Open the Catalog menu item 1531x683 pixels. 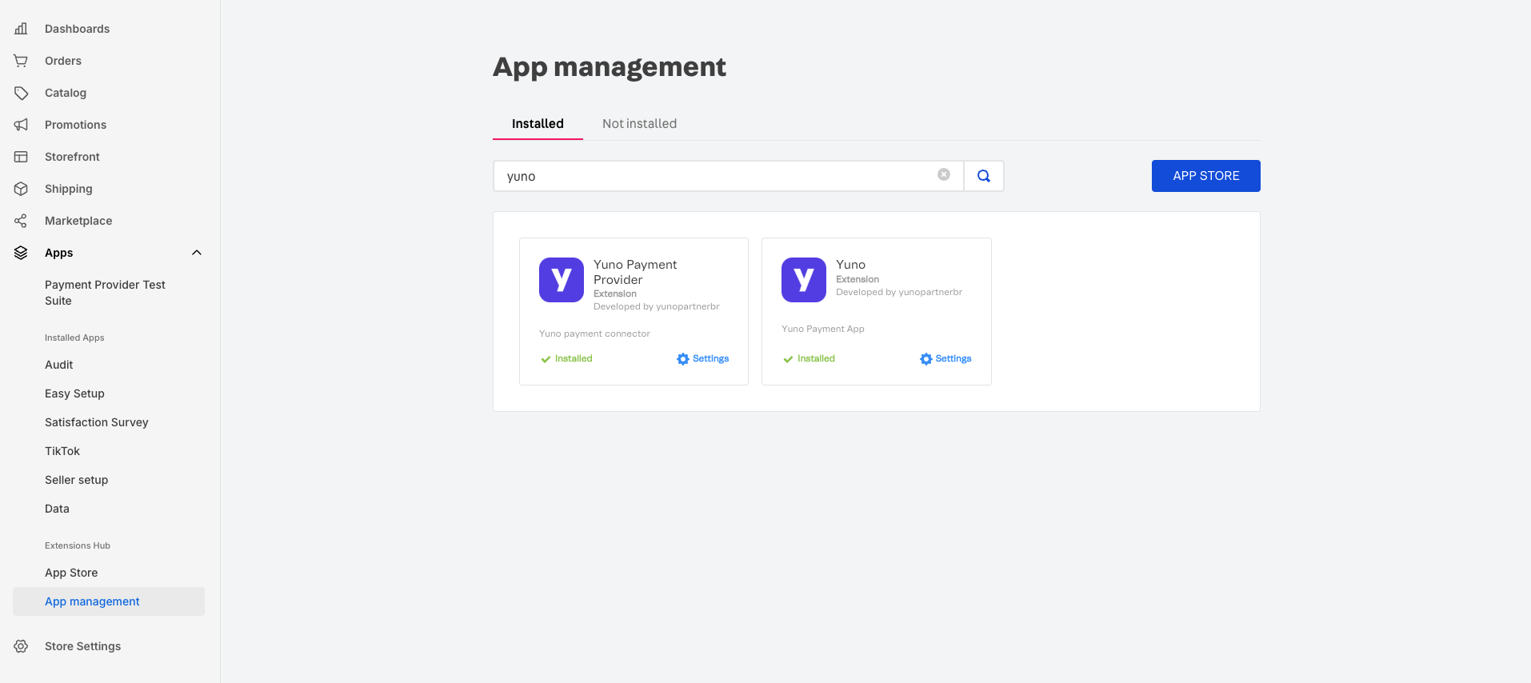(66, 93)
